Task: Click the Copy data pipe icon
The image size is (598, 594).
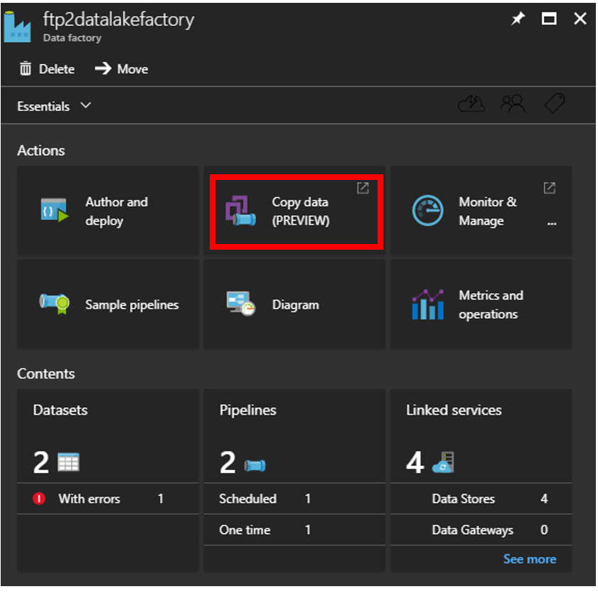Action: (240, 211)
